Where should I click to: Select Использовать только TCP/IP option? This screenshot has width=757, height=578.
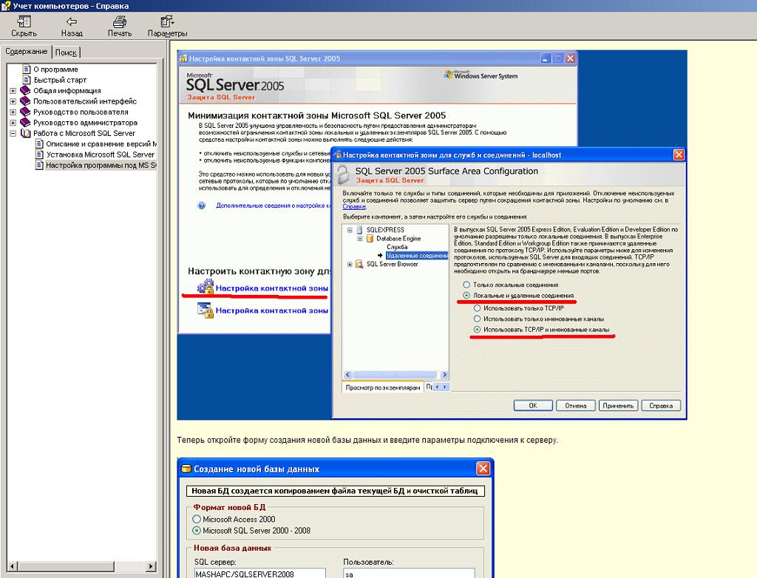coord(477,307)
